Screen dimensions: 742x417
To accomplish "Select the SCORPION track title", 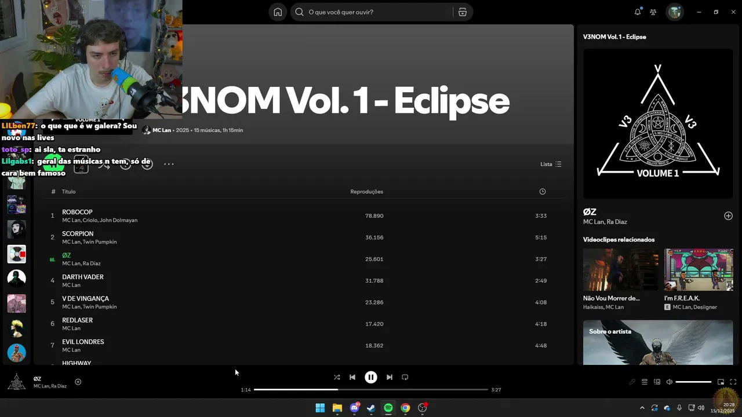I will [x=78, y=234].
